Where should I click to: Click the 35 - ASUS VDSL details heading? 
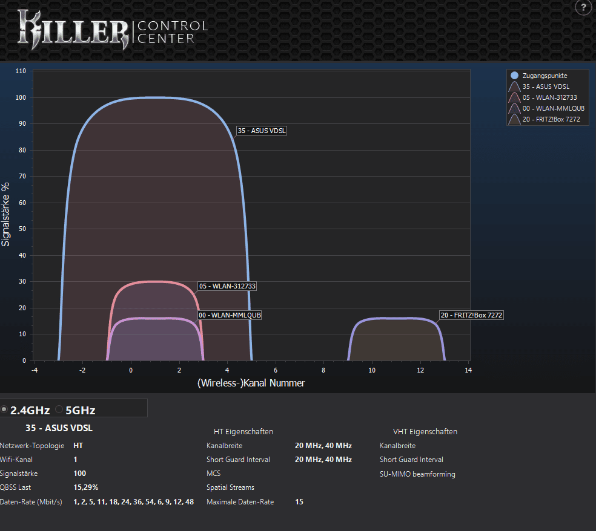pyautogui.click(x=59, y=428)
